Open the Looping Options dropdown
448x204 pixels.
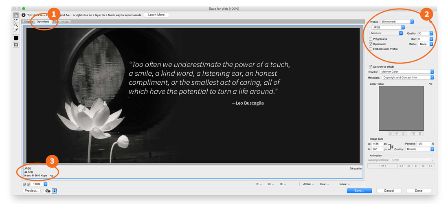tap(412, 160)
